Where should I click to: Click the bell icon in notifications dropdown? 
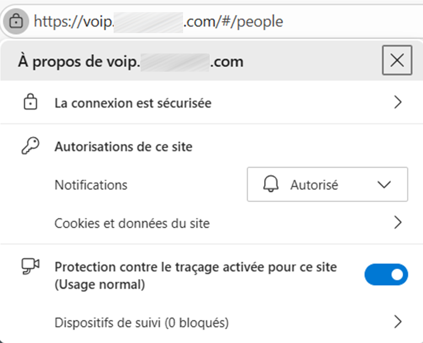tap(271, 185)
